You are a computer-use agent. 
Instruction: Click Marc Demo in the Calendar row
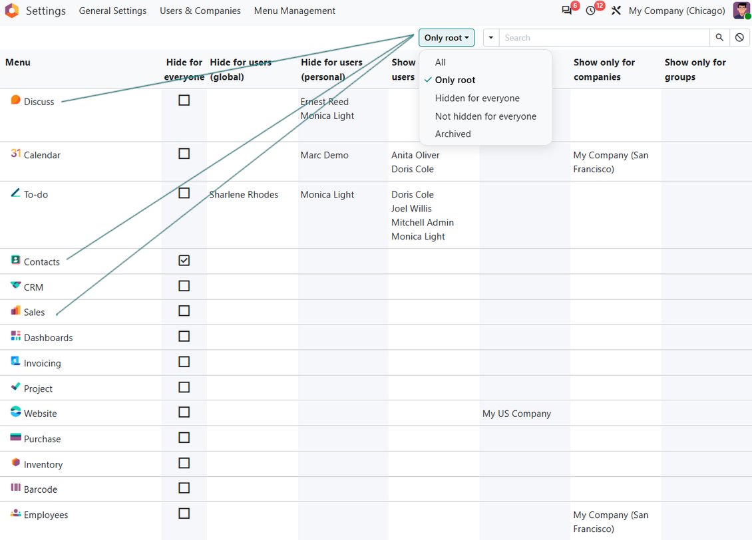[324, 155]
